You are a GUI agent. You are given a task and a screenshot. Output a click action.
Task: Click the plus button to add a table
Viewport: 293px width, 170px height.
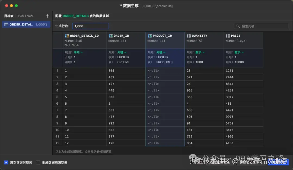(x=47, y=16)
